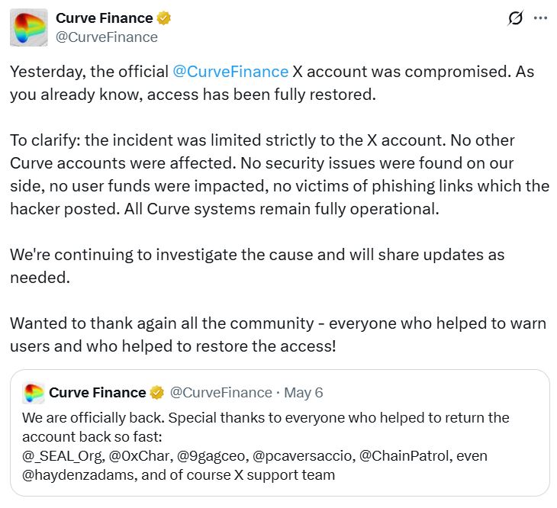Open the May 6 timestamp
Screen dimensions: 557x508
pyautogui.click(x=303, y=393)
